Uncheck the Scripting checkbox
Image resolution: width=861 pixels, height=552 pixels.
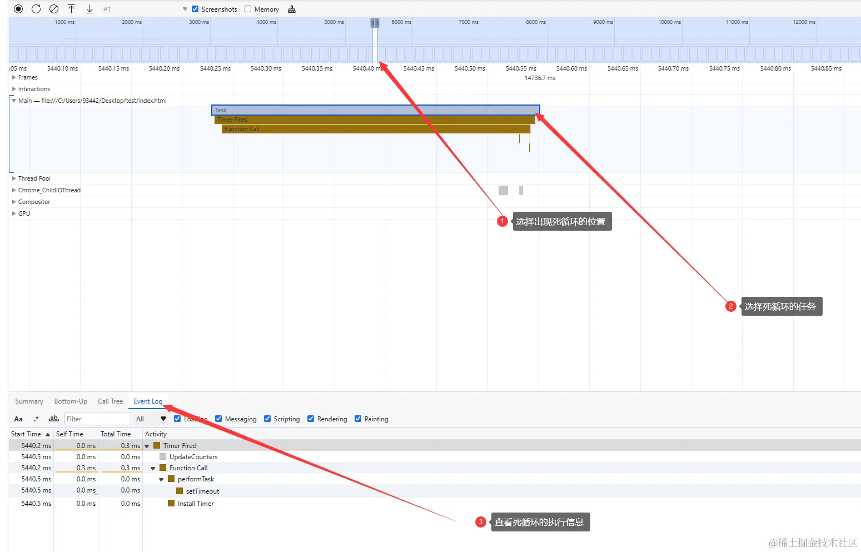[267, 419]
